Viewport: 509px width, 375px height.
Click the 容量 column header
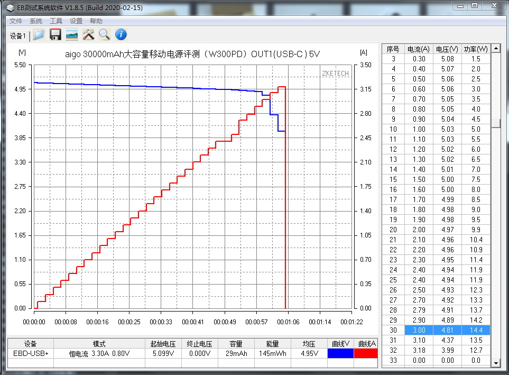coord(236,343)
